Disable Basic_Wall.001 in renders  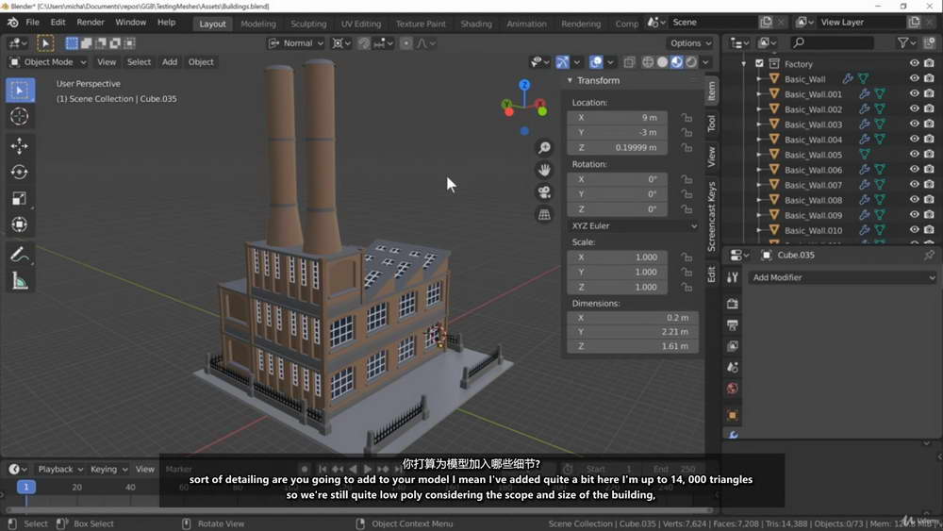(x=929, y=93)
